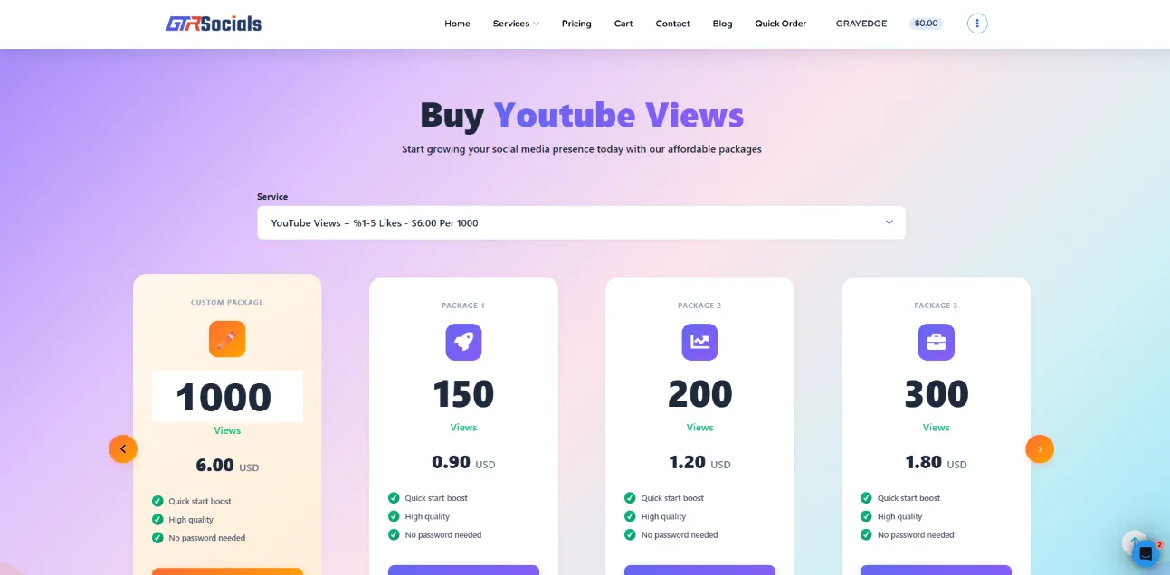Viewport: 1170px width, 575px height.
Task: Show previous packages with left arrow
Action: [123, 448]
